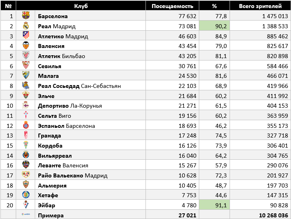Click the Málaga club crest icon
The height and width of the screenshot is (219, 291).
click(x=26, y=76)
